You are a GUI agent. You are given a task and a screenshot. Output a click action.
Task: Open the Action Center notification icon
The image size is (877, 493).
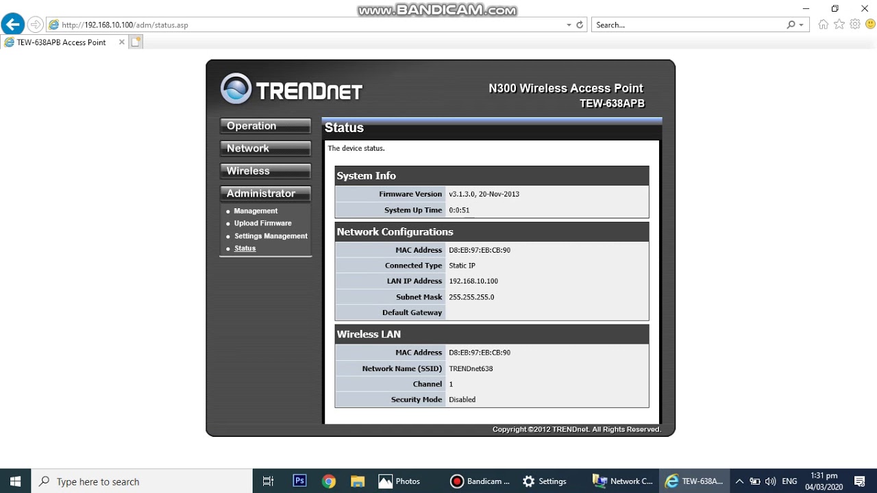click(861, 481)
